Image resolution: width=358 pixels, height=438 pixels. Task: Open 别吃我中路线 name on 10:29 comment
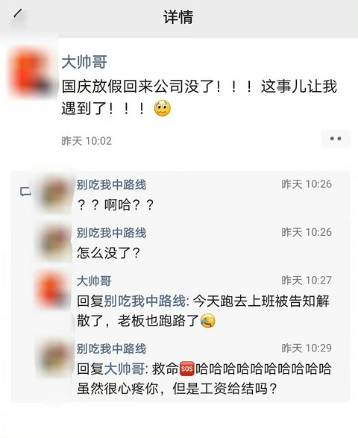112,348
